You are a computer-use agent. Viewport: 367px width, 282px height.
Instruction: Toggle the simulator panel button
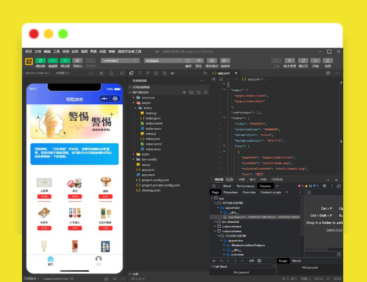40,60
